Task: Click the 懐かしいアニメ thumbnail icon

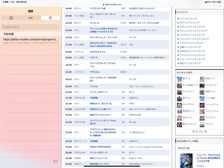Action: click(180, 125)
